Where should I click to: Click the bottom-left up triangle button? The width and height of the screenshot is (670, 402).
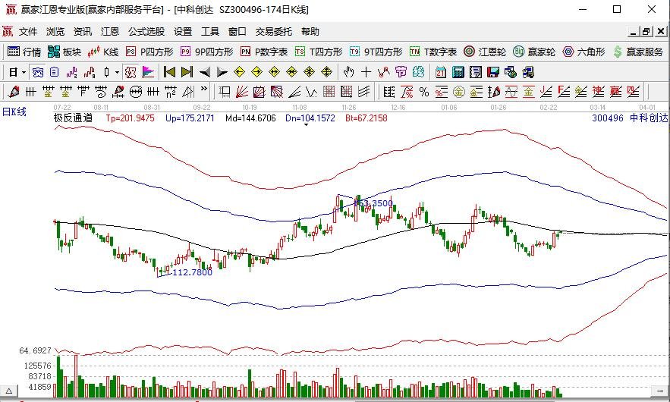pos(9,391)
